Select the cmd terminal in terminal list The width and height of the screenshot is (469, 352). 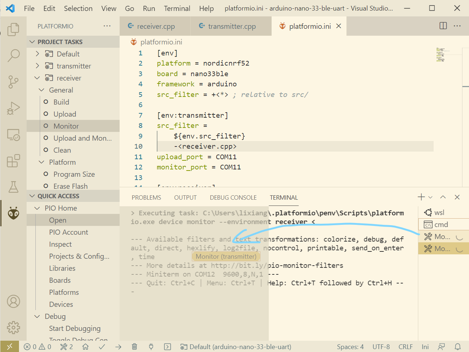(x=443, y=224)
